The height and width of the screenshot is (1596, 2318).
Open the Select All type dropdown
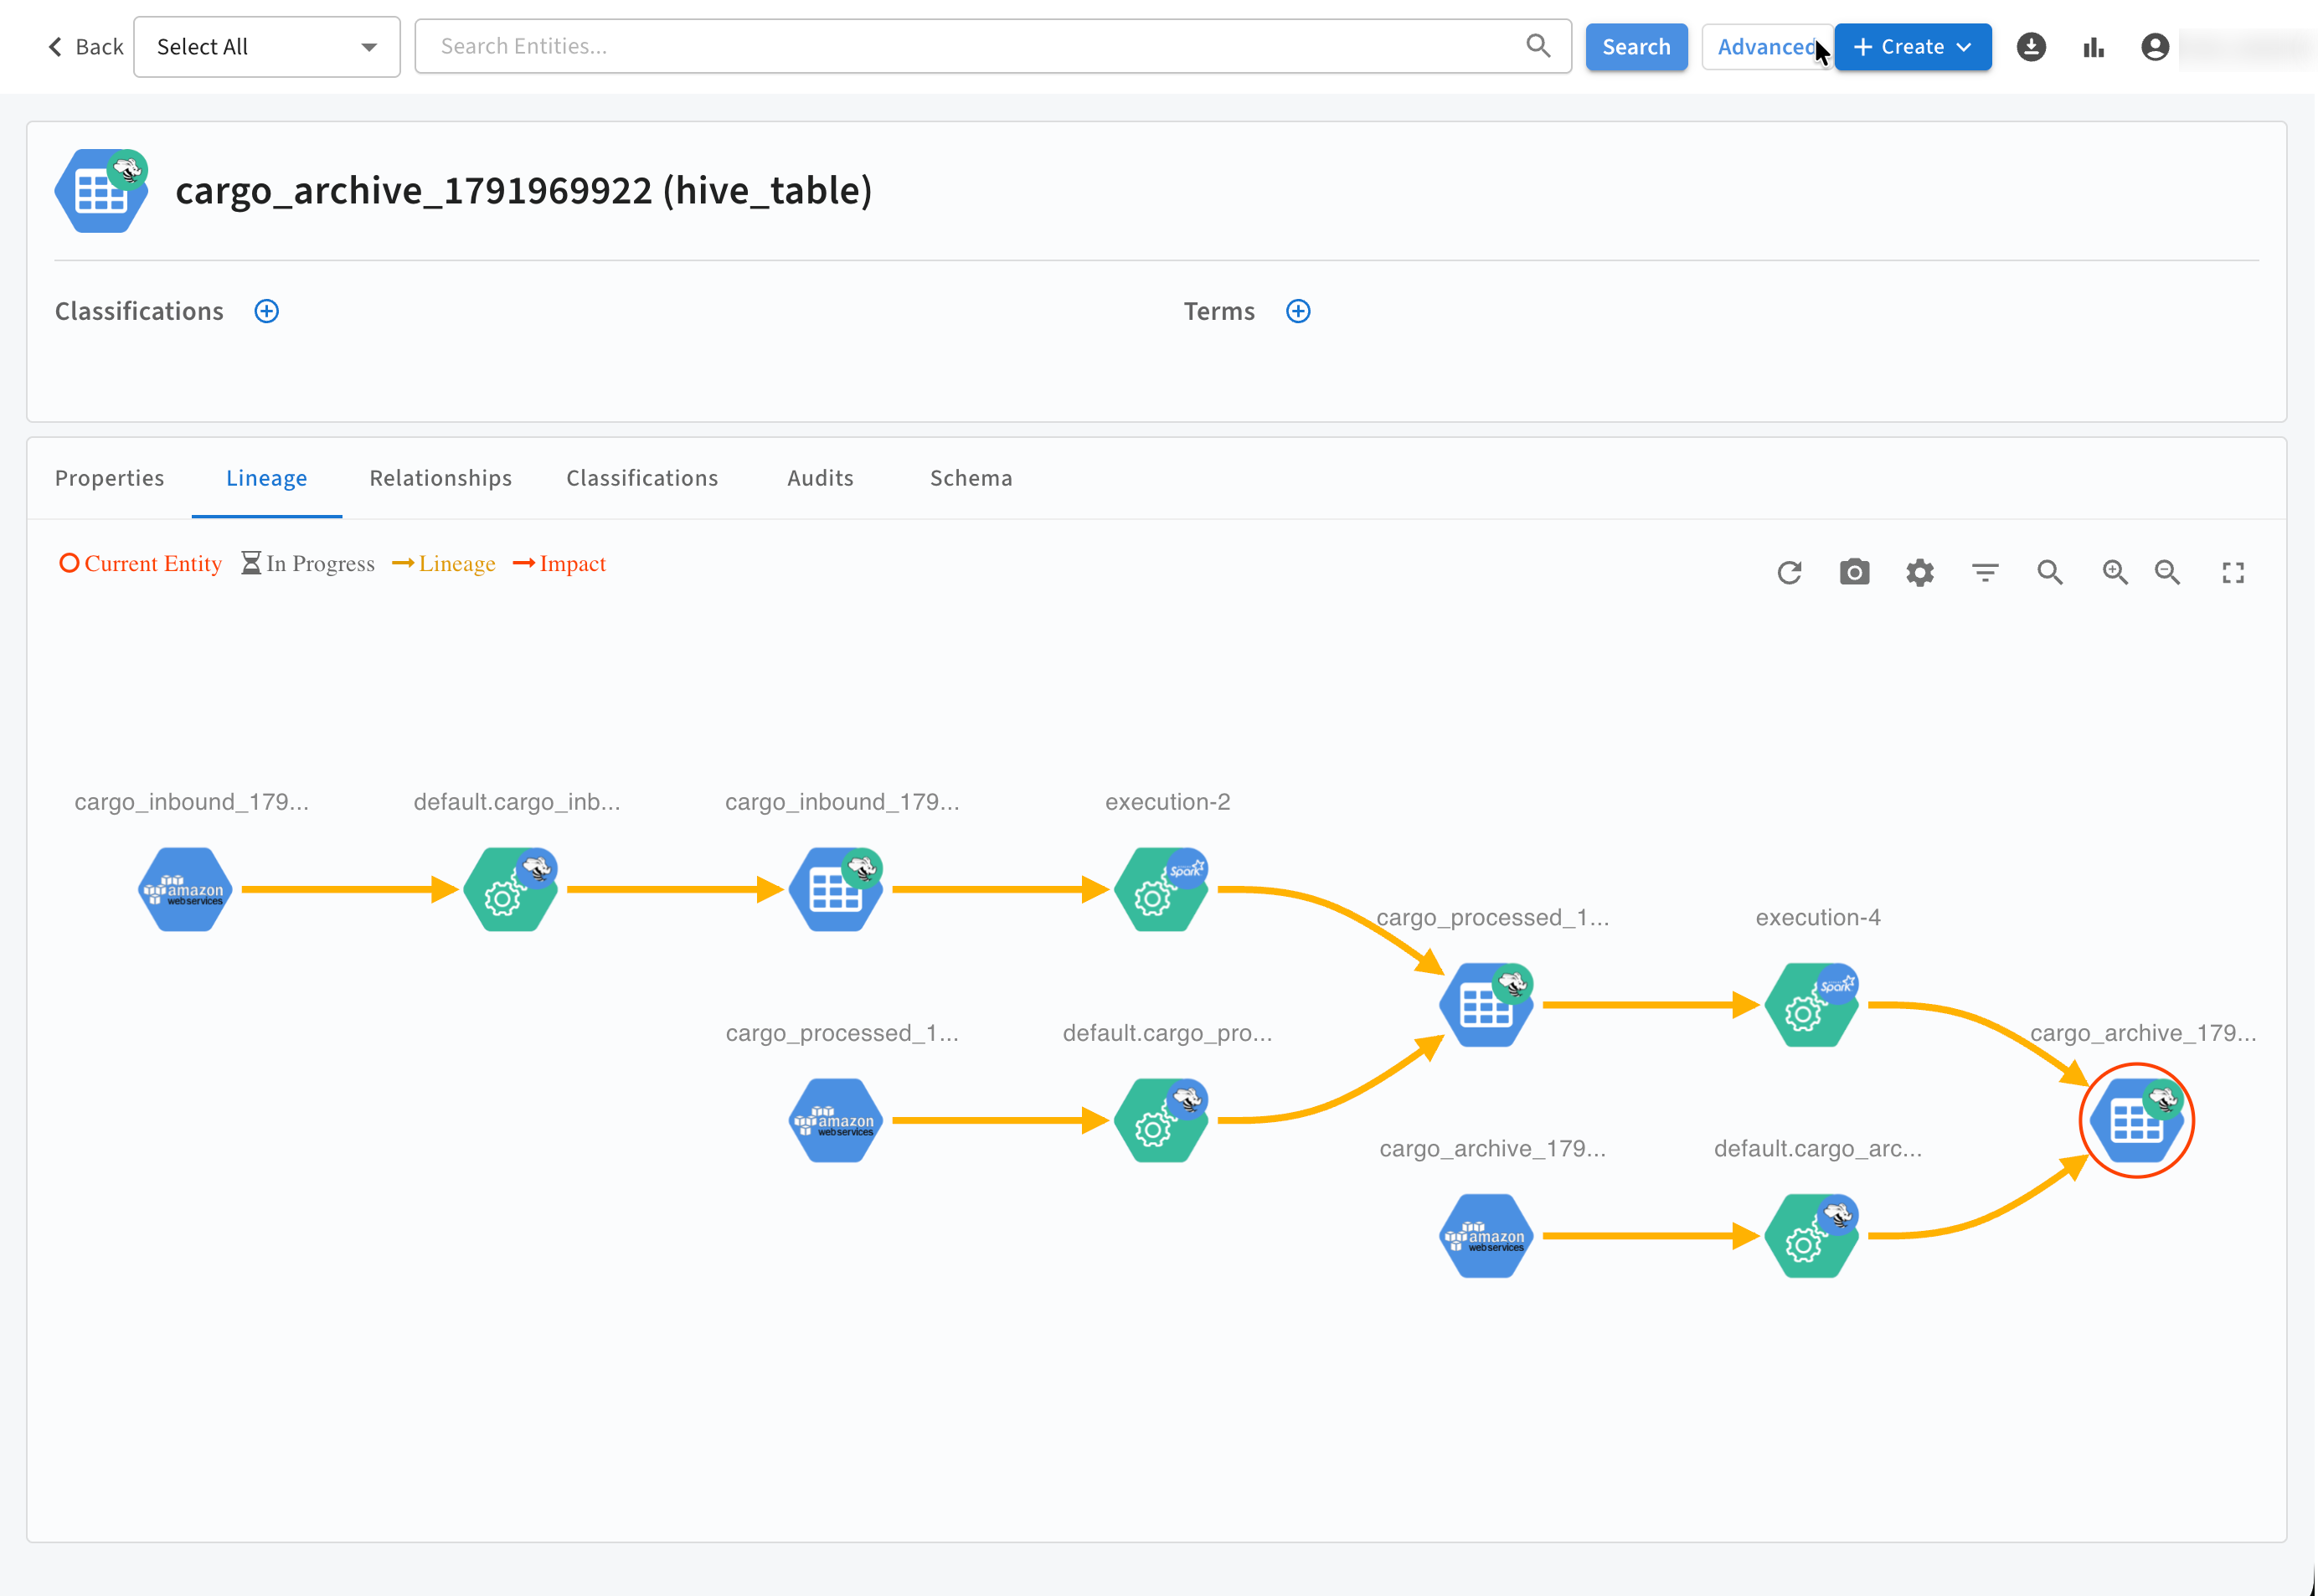click(x=267, y=47)
